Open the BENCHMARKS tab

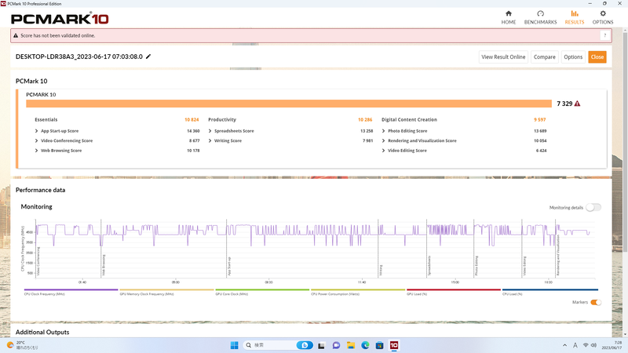540,18
